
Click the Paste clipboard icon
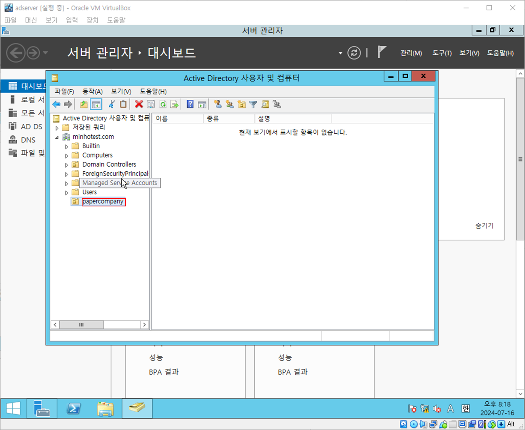(x=123, y=104)
